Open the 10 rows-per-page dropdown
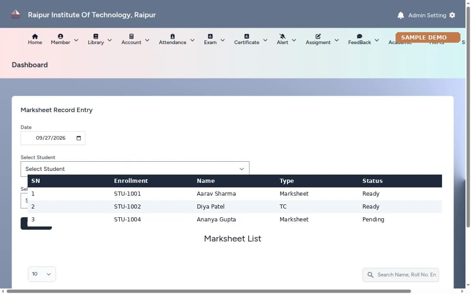The height and width of the screenshot is (294, 471). pyautogui.click(x=42, y=274)
